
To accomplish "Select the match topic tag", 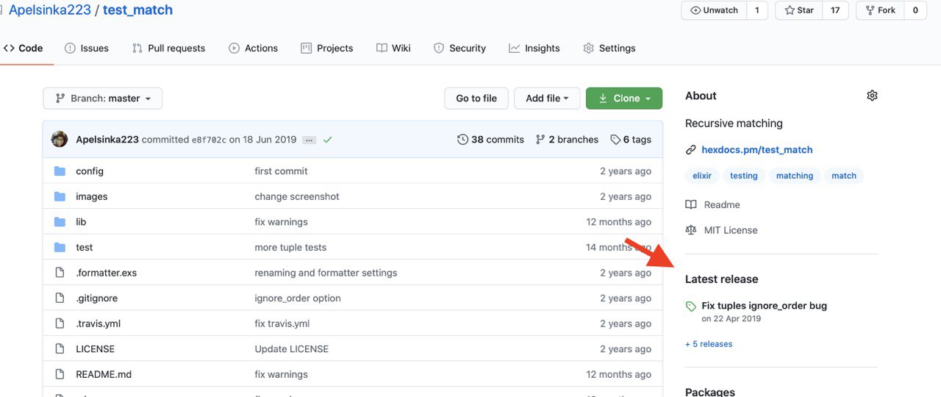I will tap(844, 176).
